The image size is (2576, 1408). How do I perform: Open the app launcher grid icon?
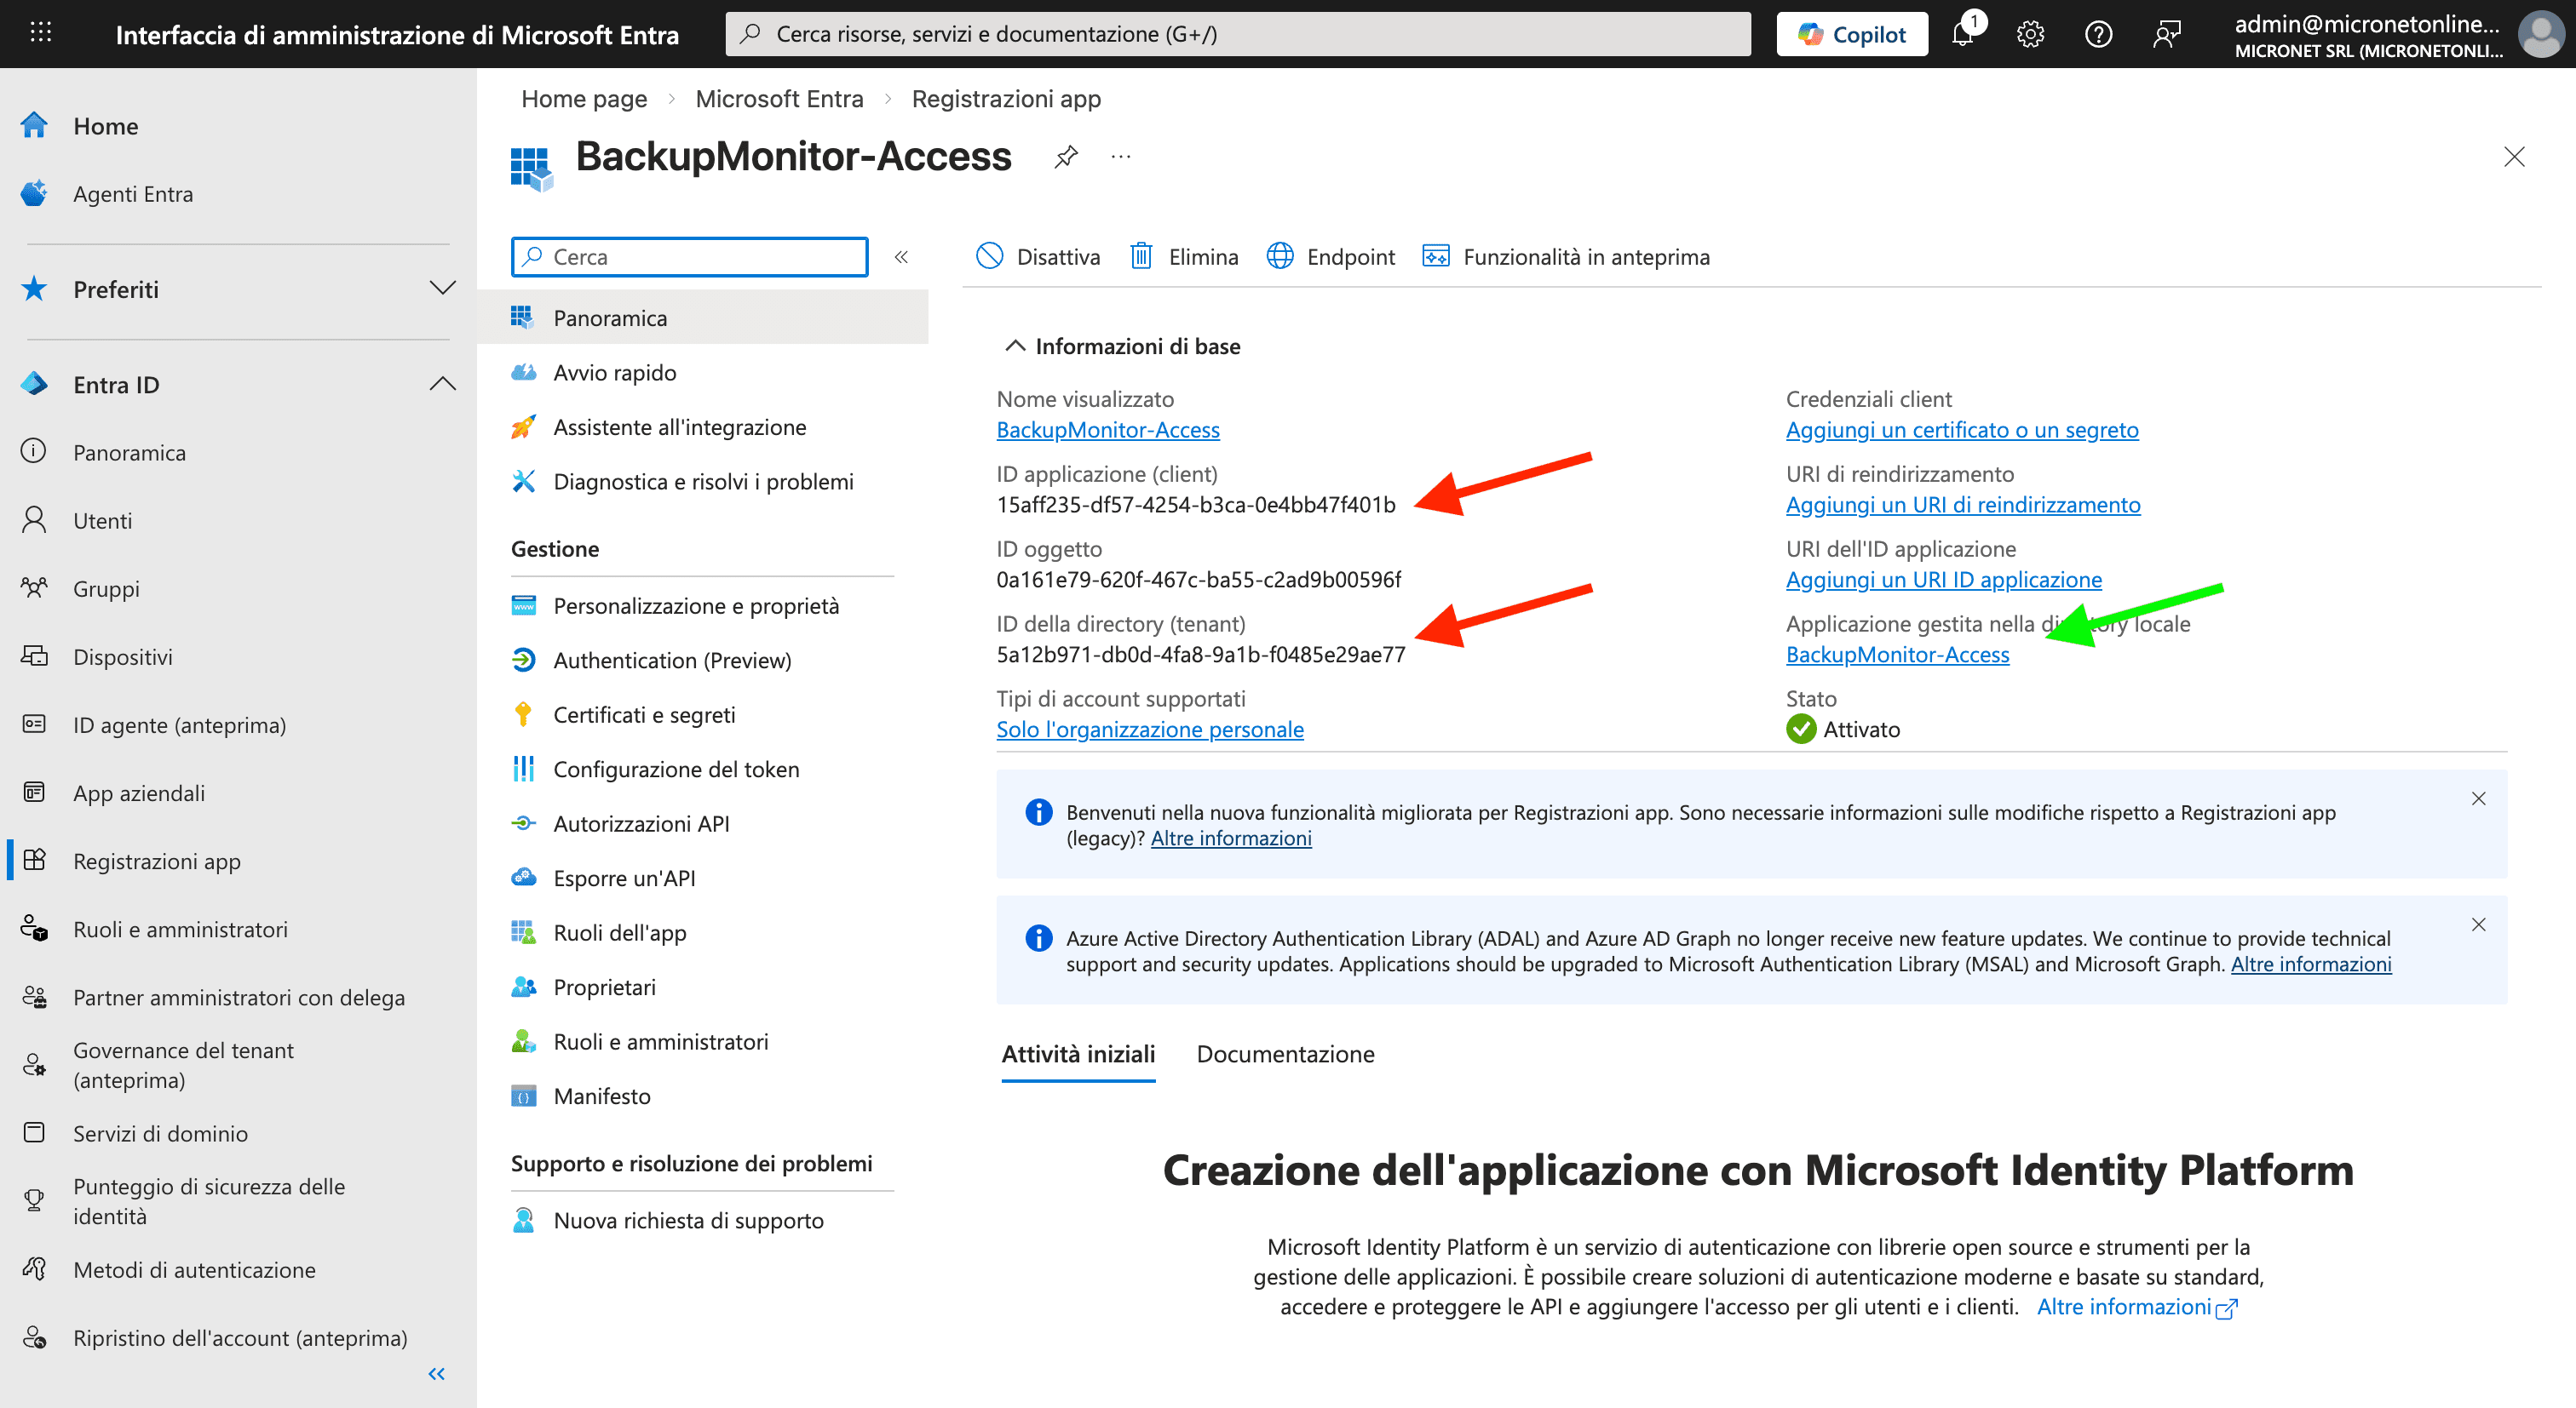tap(40, 33)
